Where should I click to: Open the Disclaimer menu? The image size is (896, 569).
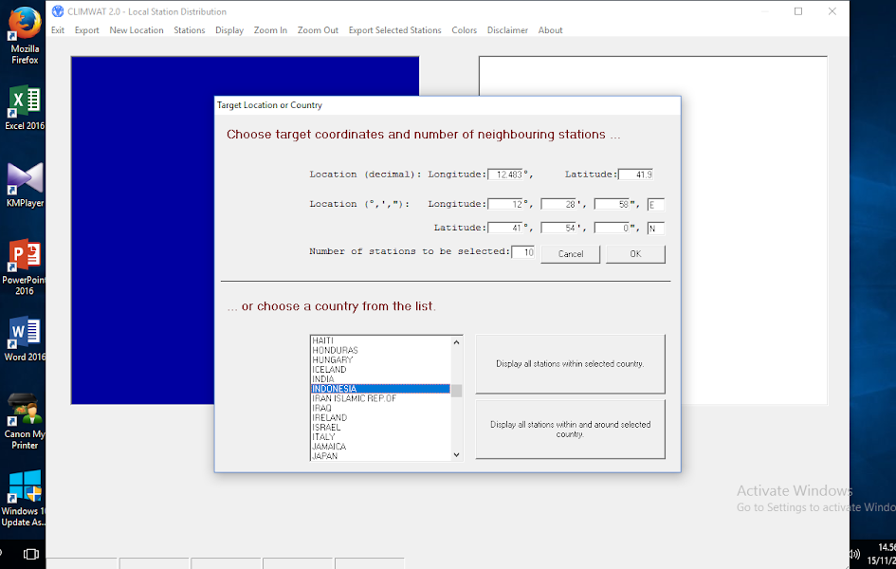click(x=507, y=29)
